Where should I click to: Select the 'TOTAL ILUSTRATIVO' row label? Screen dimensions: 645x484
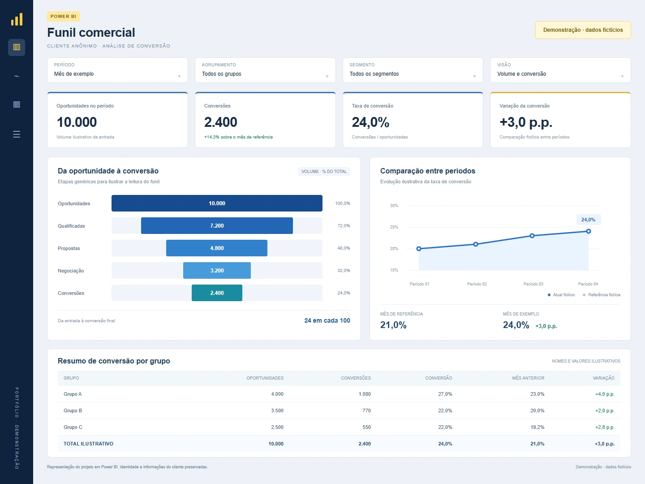[x=89, y=444]
